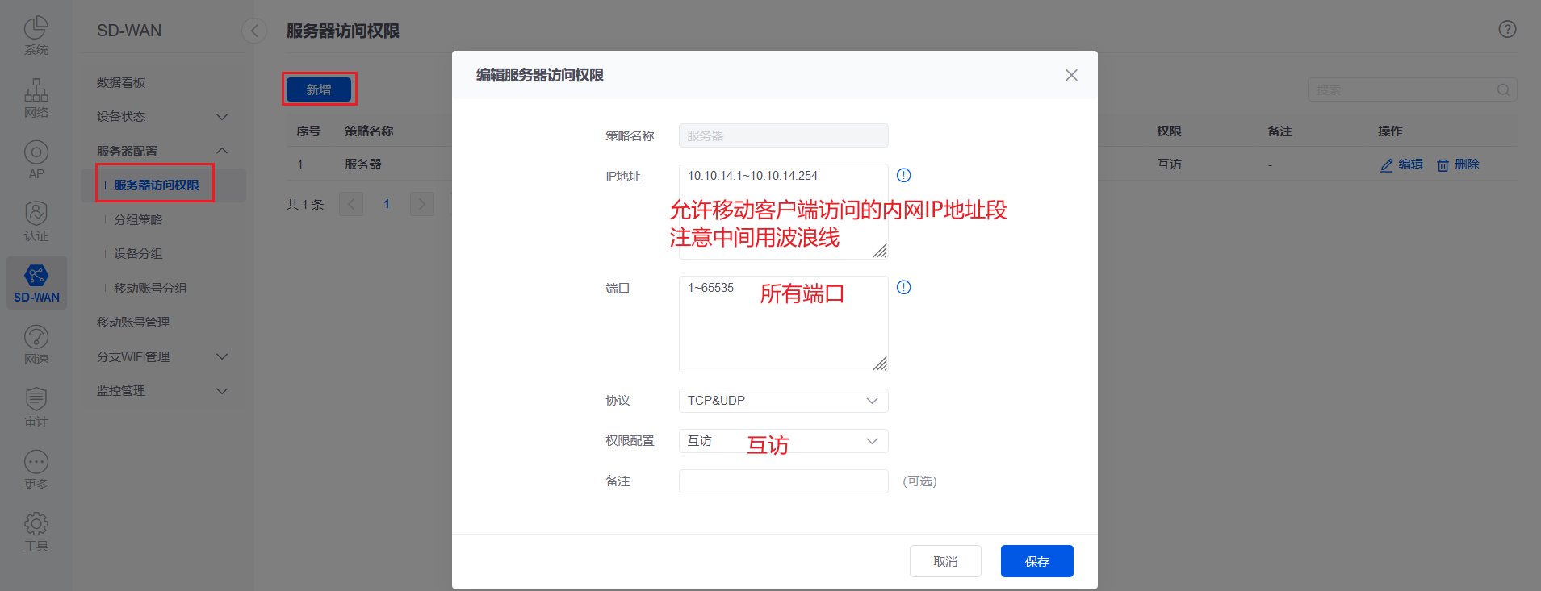Screen dimensions: 1541x591
Task: Go to the previous page arrow
Action: pyautogui.click(x=351, y=204)
